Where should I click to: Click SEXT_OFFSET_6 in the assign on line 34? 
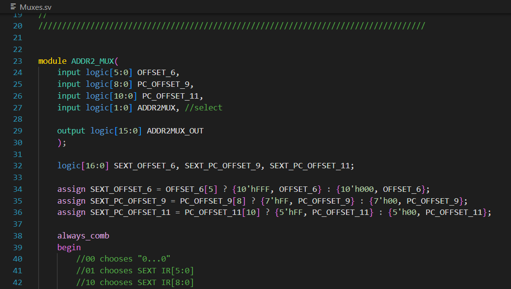pyautogui.click(x=121, y=189)
